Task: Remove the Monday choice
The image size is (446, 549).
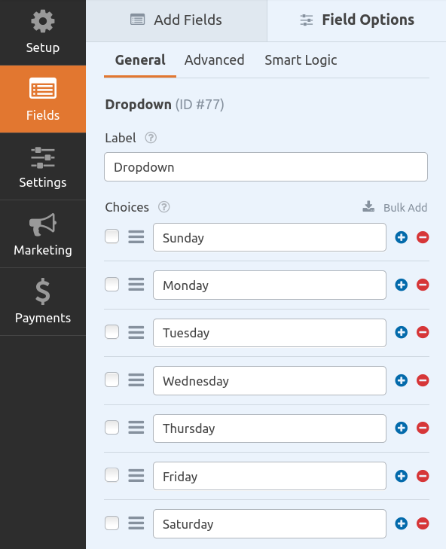Action: coord(423,285)
